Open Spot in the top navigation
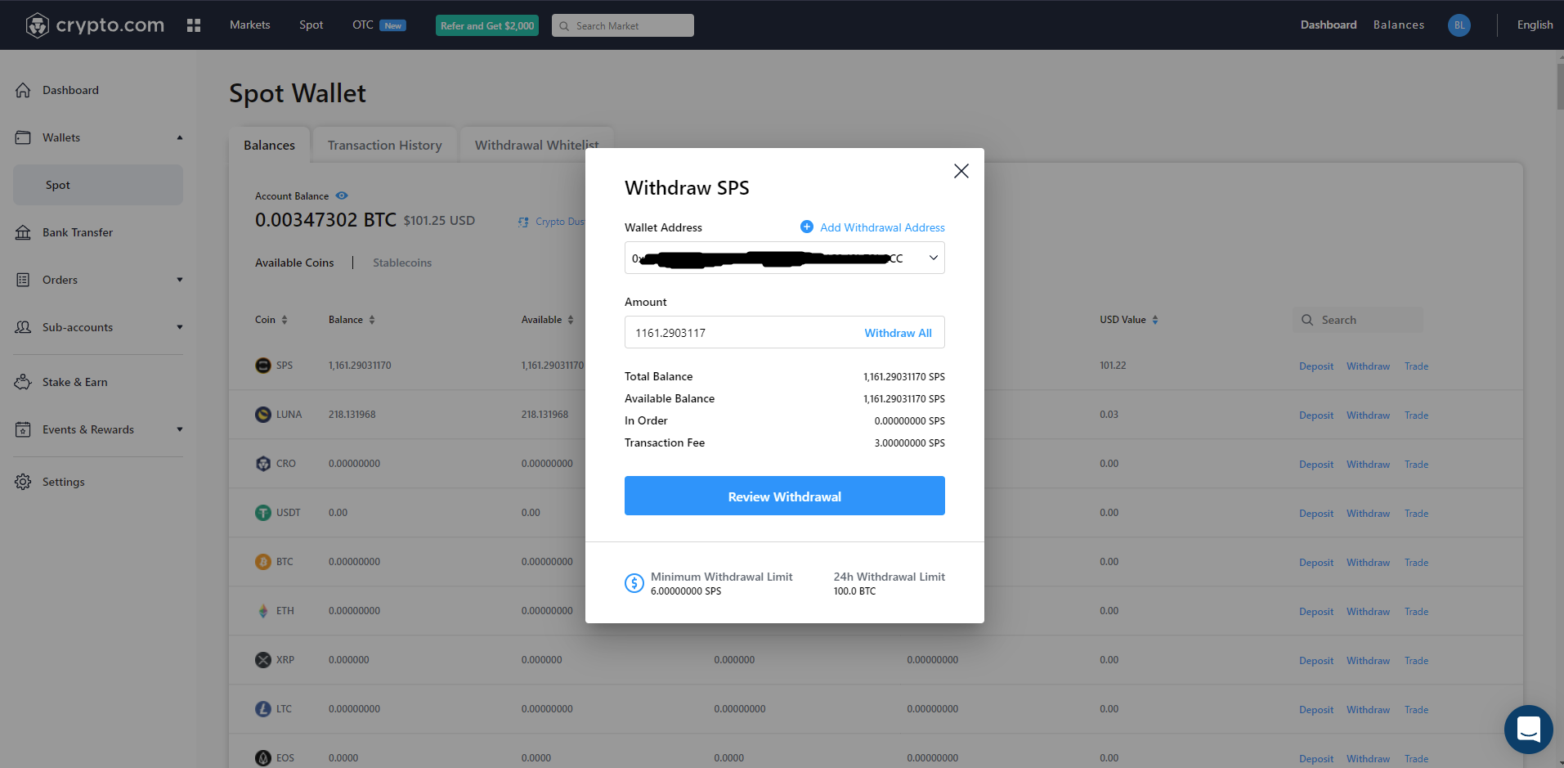The width and height of the screenshot is (1564, 768). click(x=311, y=25)
